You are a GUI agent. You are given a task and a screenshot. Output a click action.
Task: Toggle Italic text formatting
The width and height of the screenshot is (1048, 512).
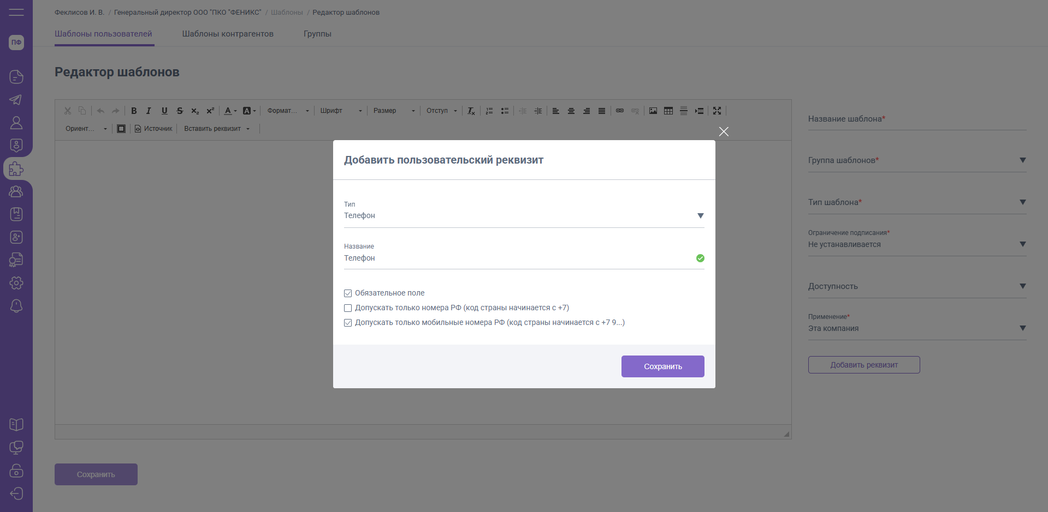[x=149, y=111]
